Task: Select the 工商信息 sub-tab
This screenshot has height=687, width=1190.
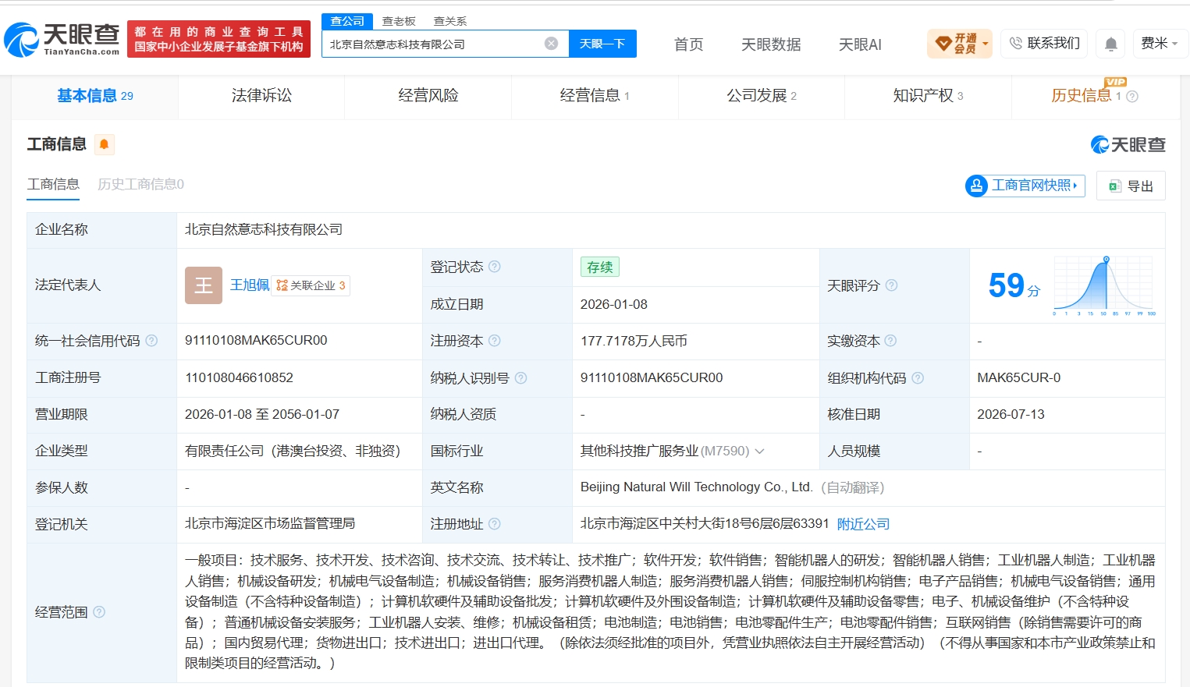Action: pyautogui.click(x=53, y=184)
